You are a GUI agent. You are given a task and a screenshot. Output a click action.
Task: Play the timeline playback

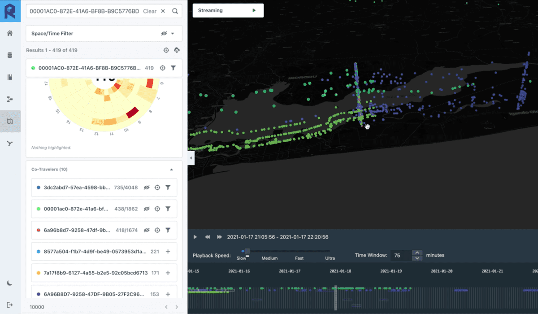click(x=195, y=237)
